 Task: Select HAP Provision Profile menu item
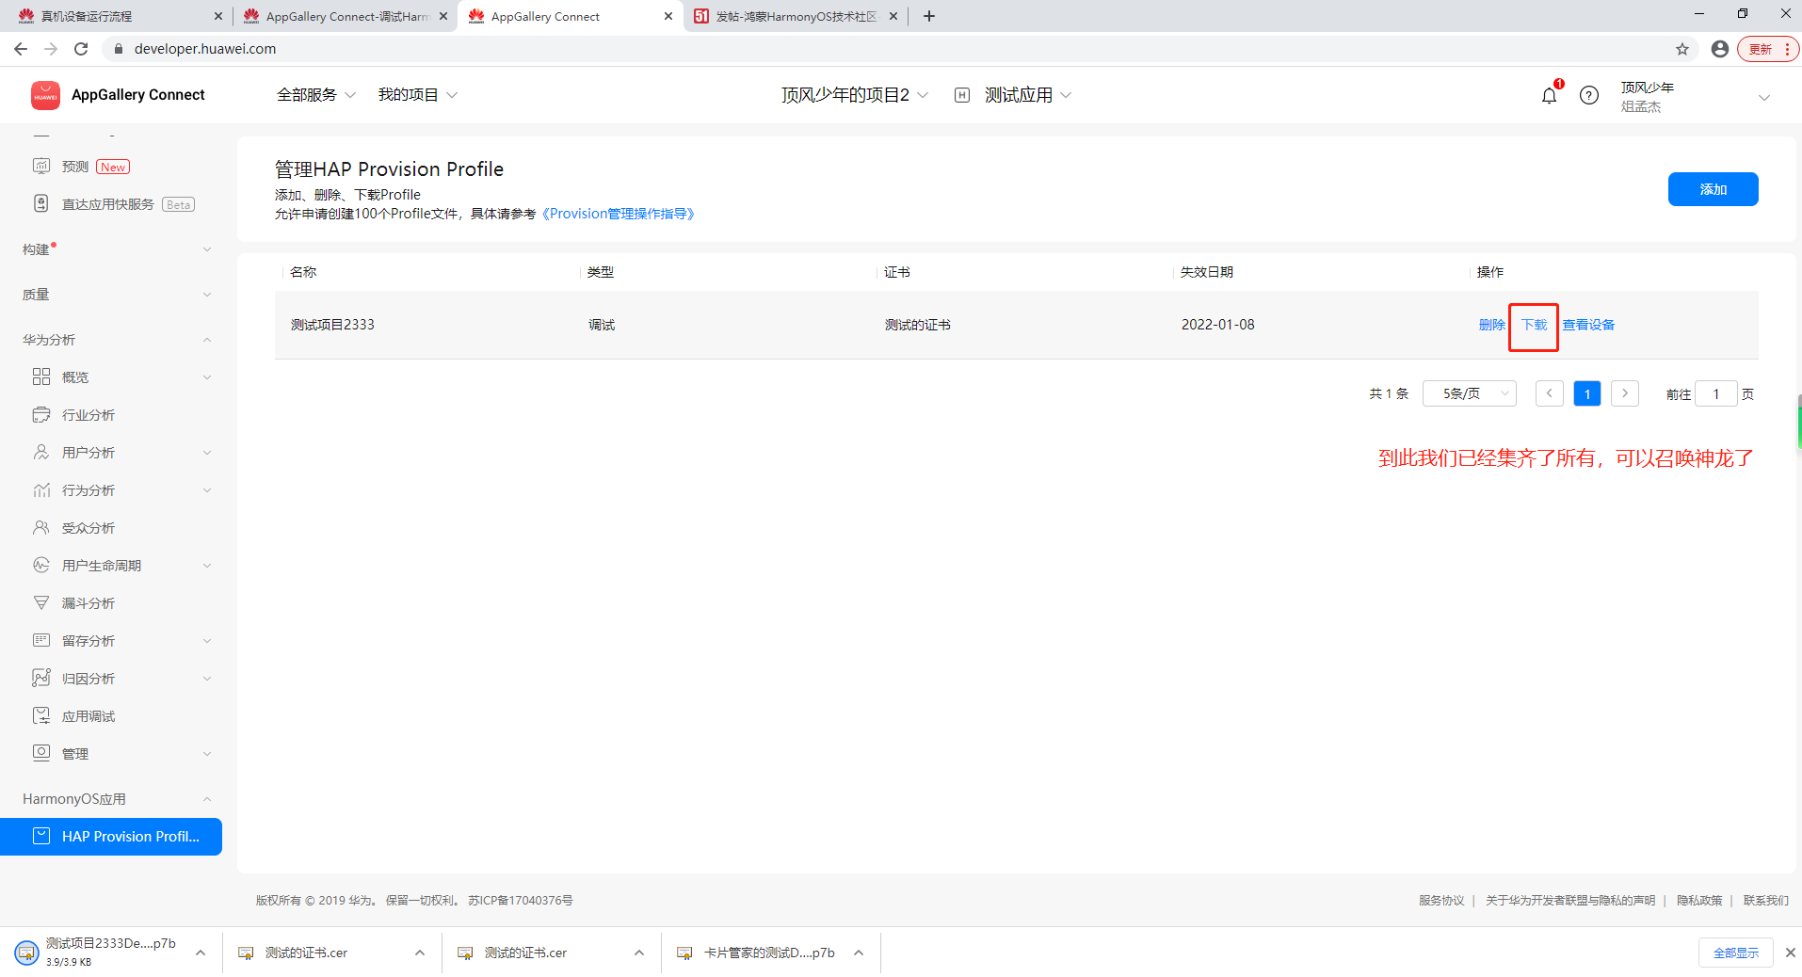click(111, 837)
